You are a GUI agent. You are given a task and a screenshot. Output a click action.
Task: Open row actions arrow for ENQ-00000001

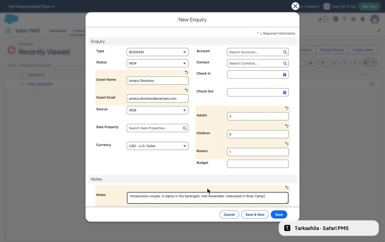tap(372, 84)
